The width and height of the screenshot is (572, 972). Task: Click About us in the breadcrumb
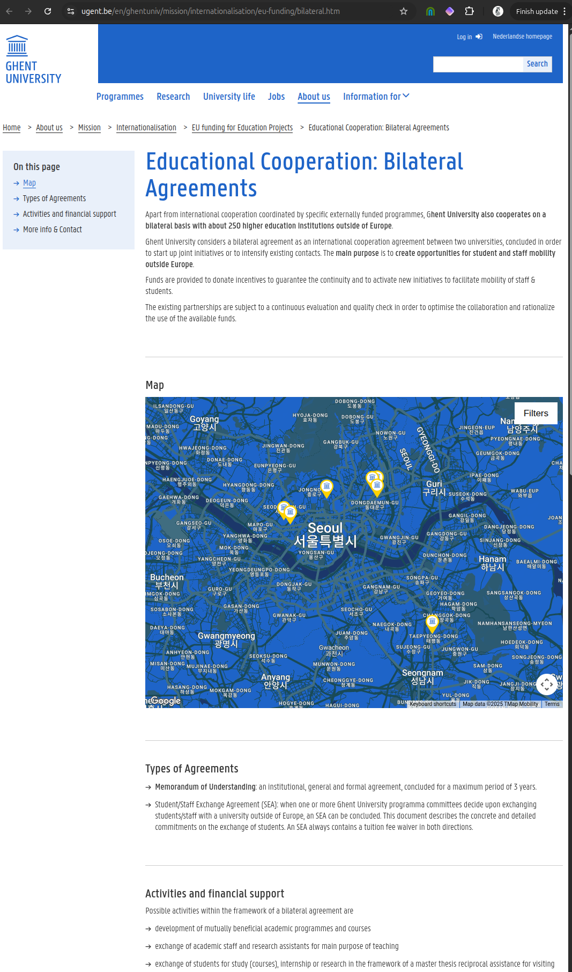tap(49, 128)
